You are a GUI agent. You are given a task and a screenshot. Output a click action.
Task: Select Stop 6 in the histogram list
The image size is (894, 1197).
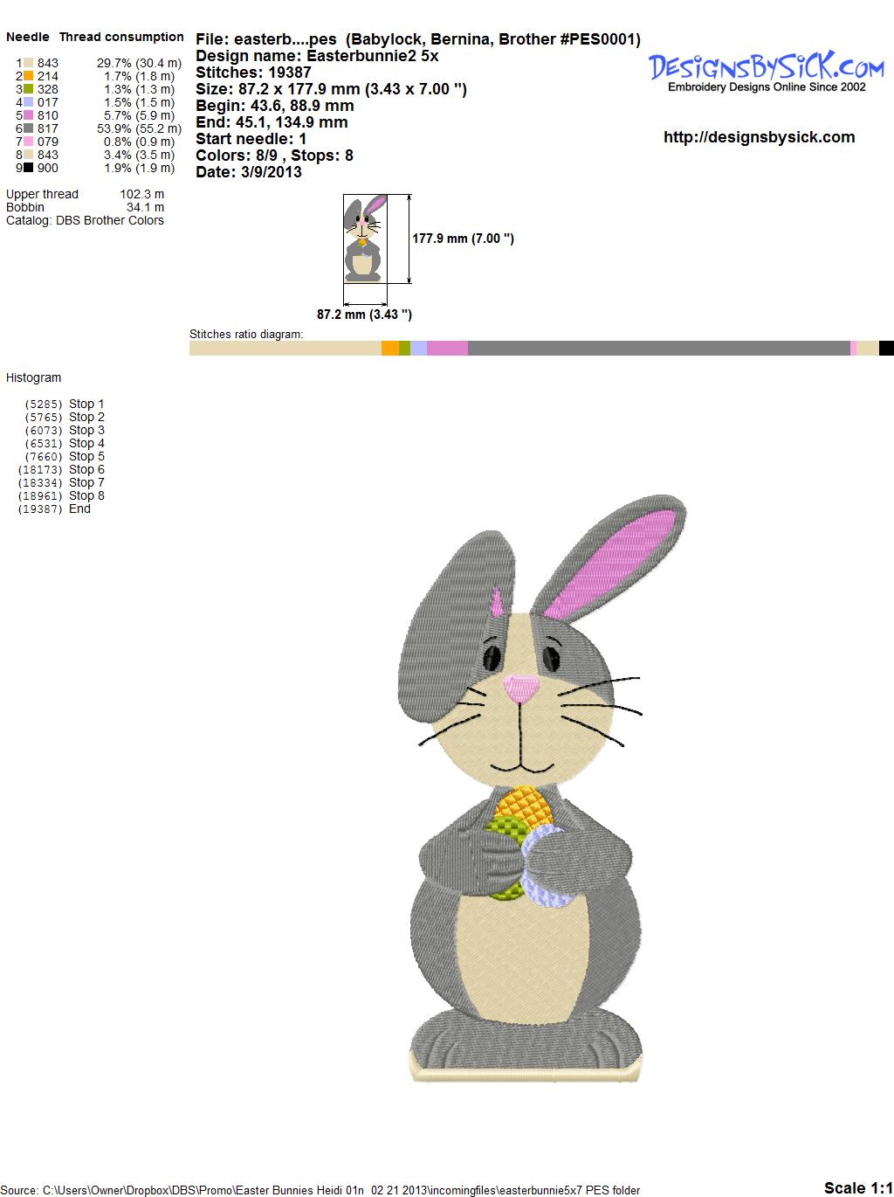86,469
